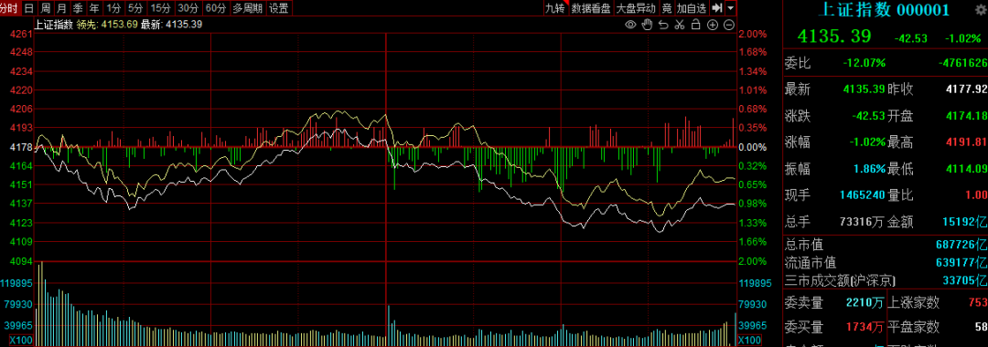Switch to the 分时 tab
Viewport: 988px width, 347px height.
pyautogui.click(x=9, y=8)
